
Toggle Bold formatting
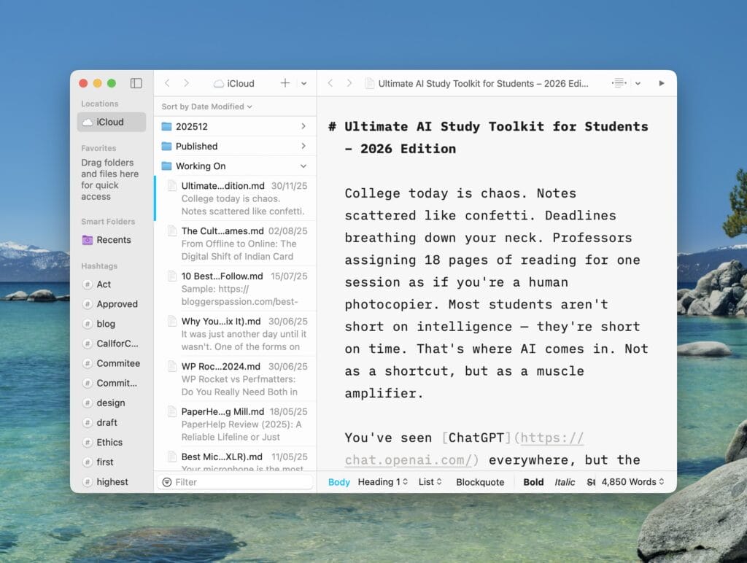click(x=533, y=482)
